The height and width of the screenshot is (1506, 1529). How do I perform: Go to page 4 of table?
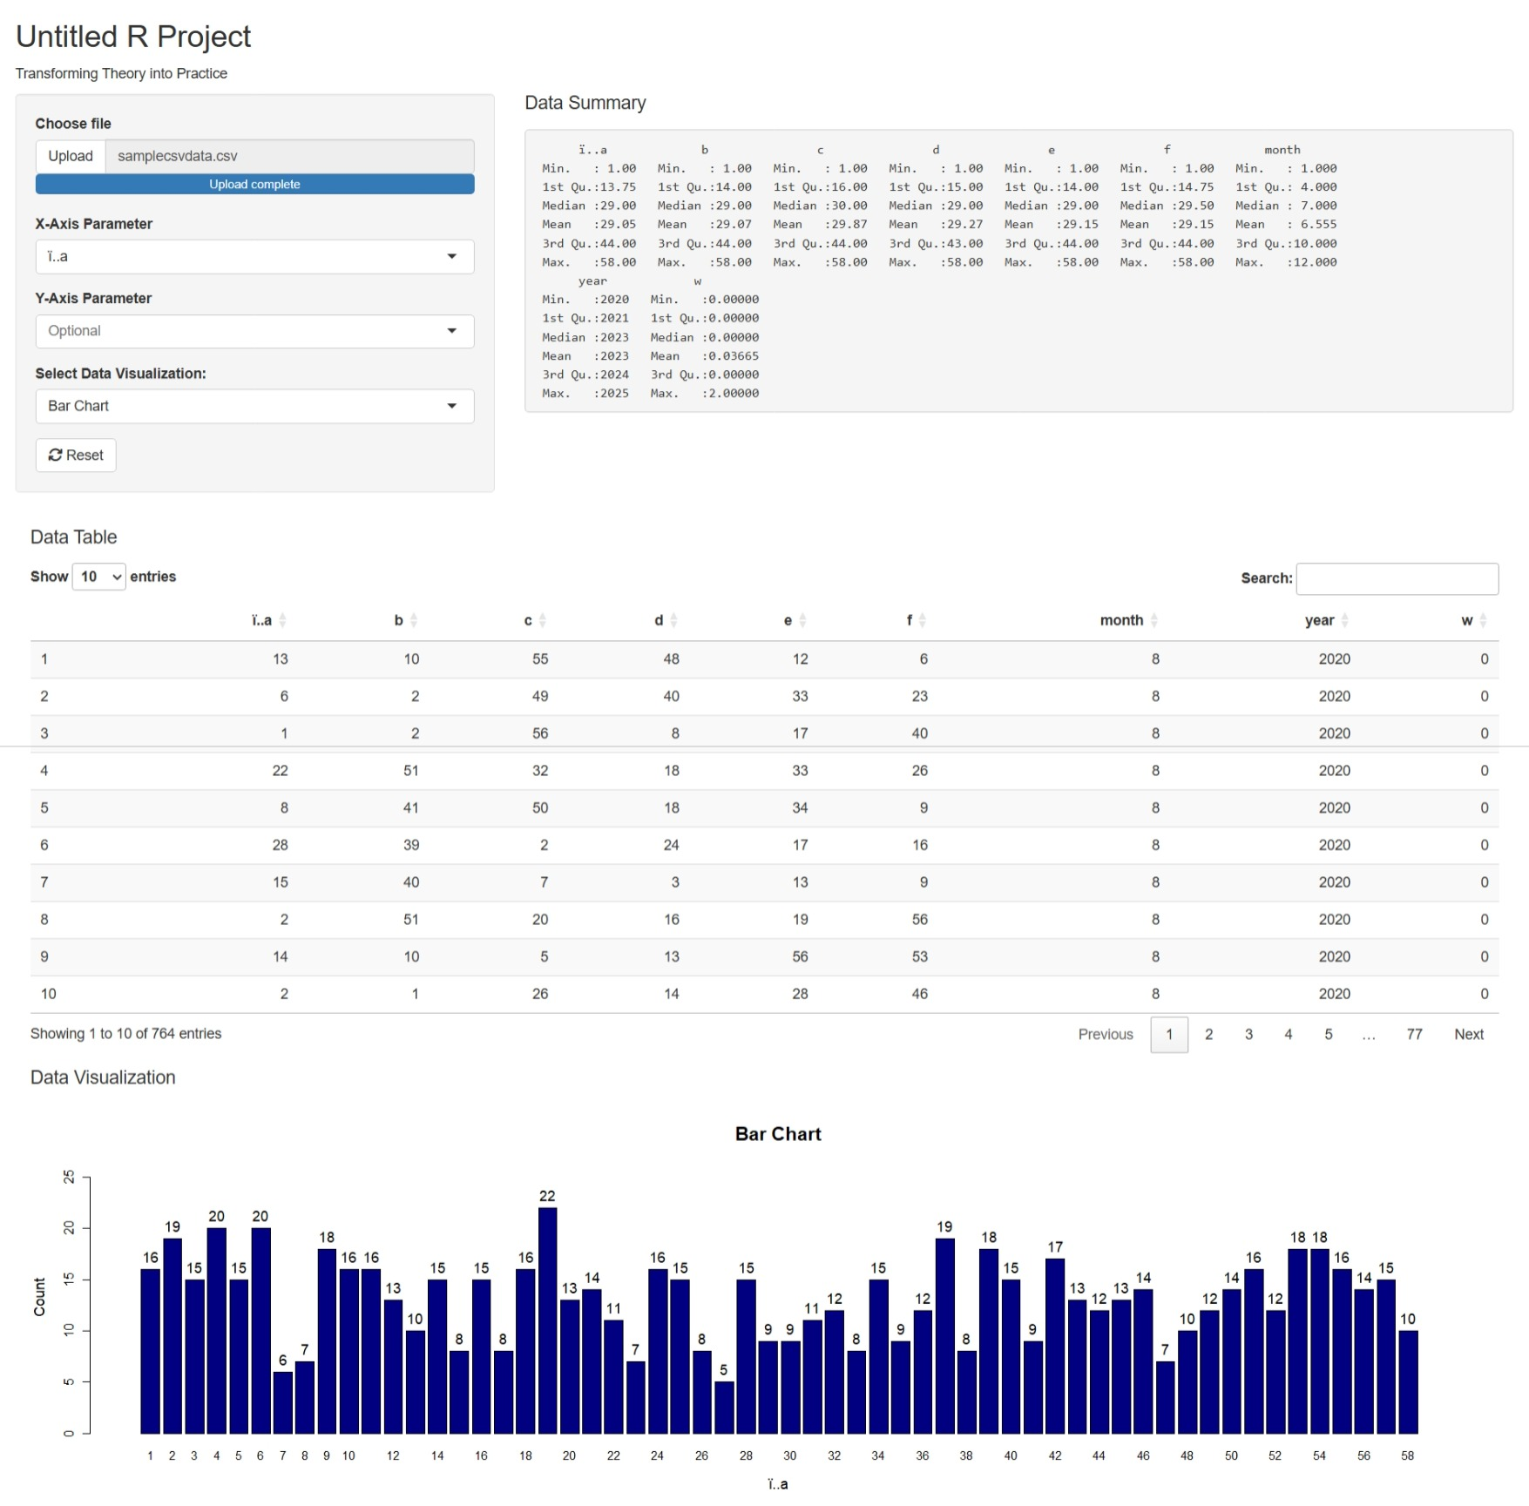tap(1289, 1034)
